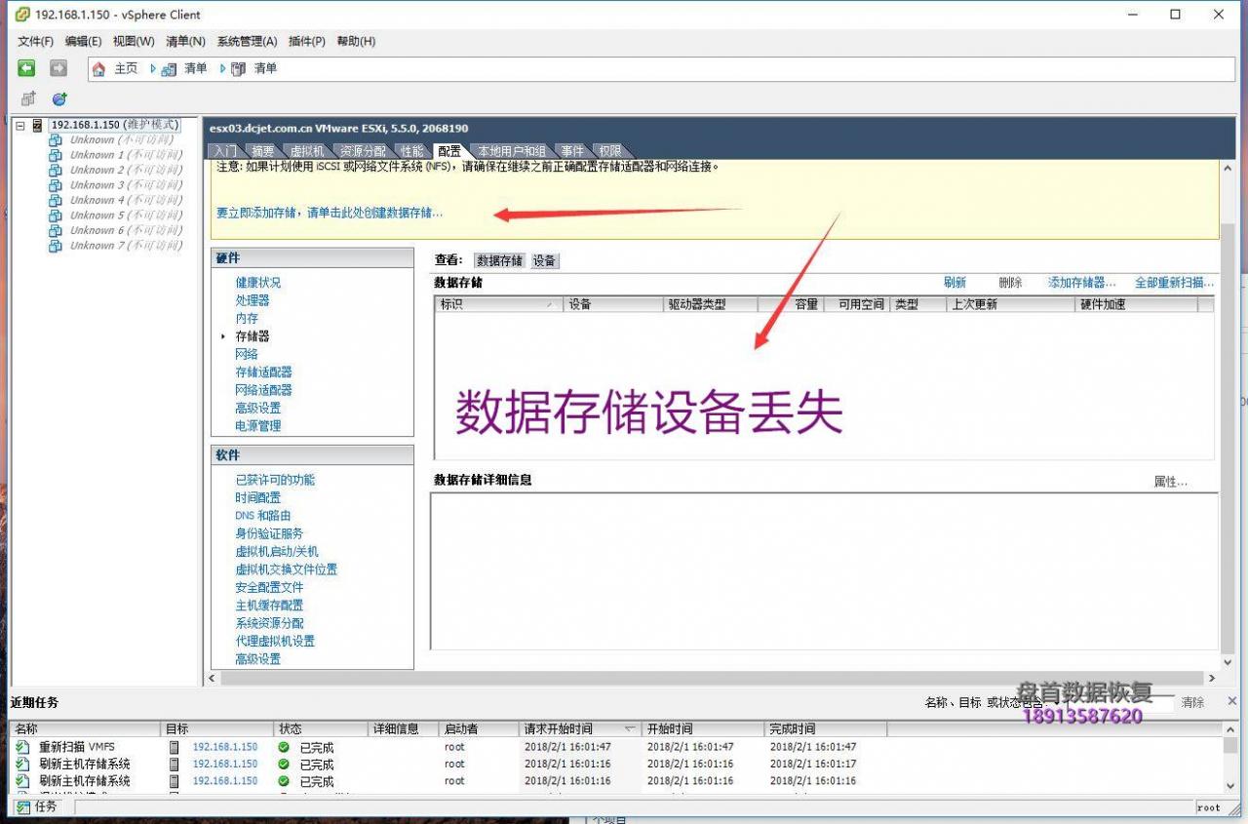This screenshot has height=824, width=1248.
Task: Click the second 清单 breadcrumb icon
Action: click(x=239, y=69)
